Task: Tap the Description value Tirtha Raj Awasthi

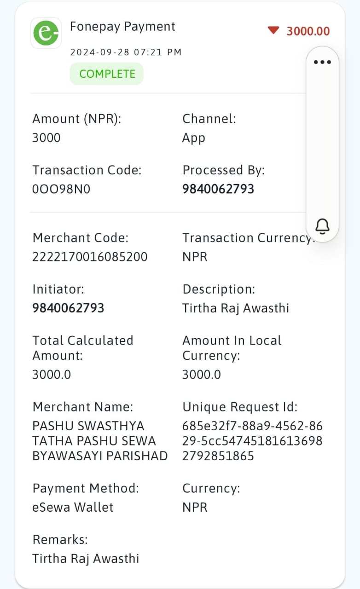Action: [236, 308]
